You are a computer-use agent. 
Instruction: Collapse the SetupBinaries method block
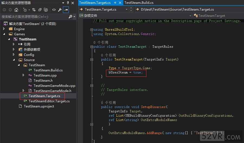point(92,125)
